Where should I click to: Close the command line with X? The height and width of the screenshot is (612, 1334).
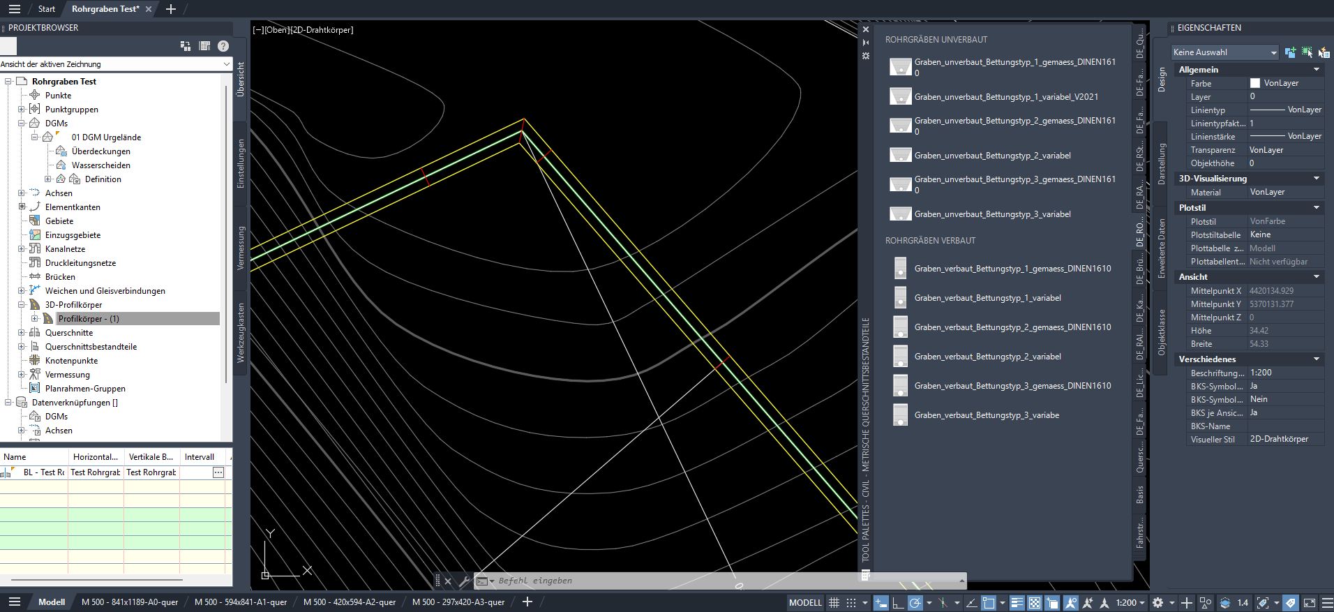(x=448, y=581)
